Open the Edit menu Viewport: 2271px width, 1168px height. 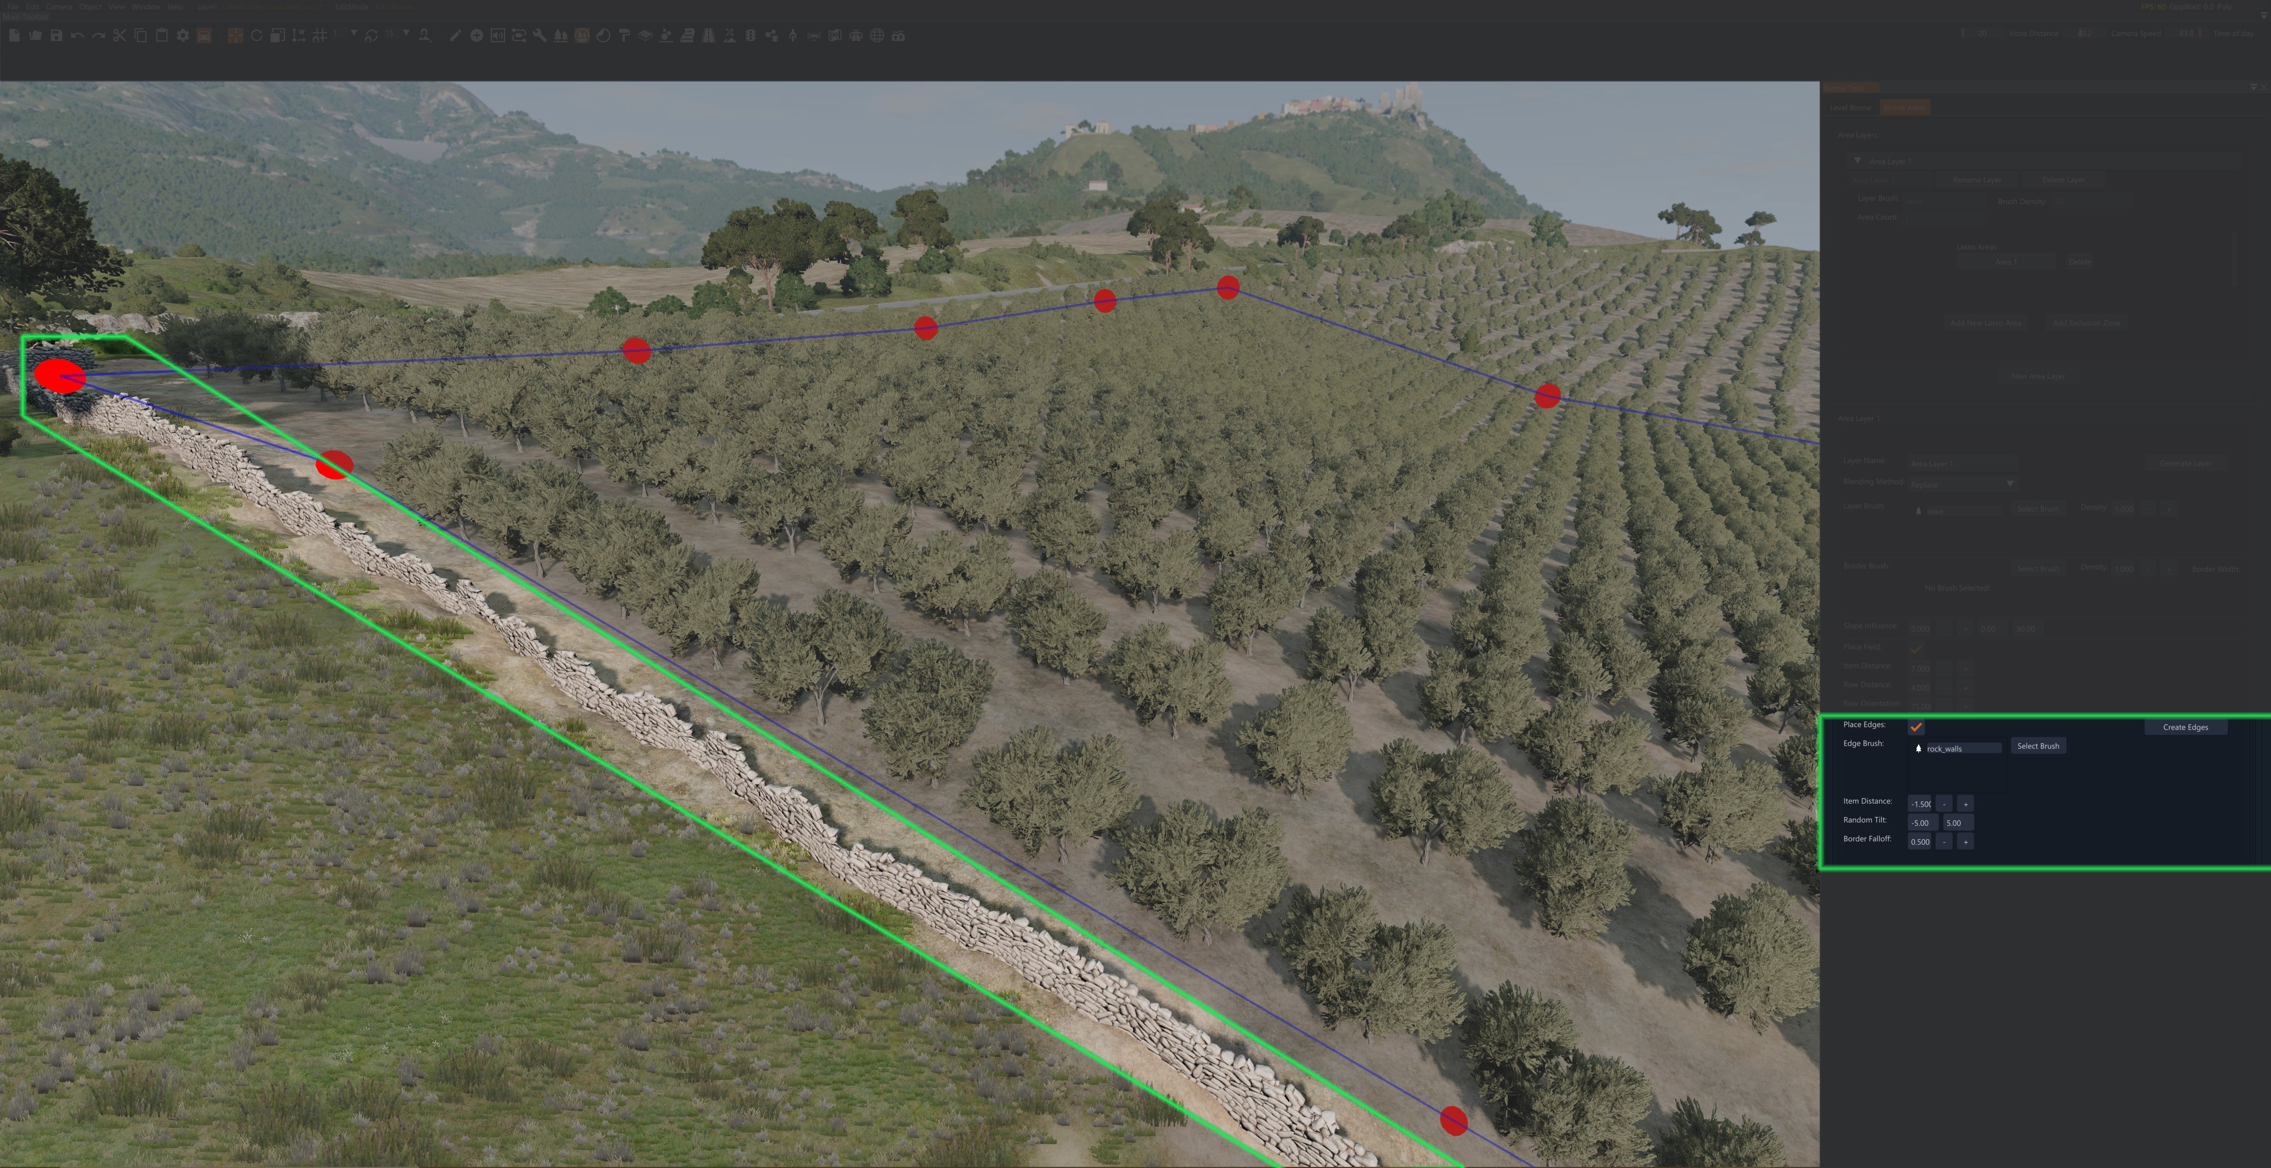[x=32, y=6]
